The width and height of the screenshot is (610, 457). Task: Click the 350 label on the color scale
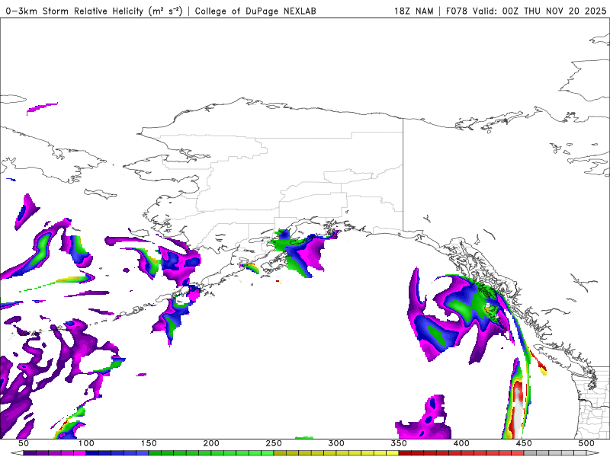coord(399,443)
